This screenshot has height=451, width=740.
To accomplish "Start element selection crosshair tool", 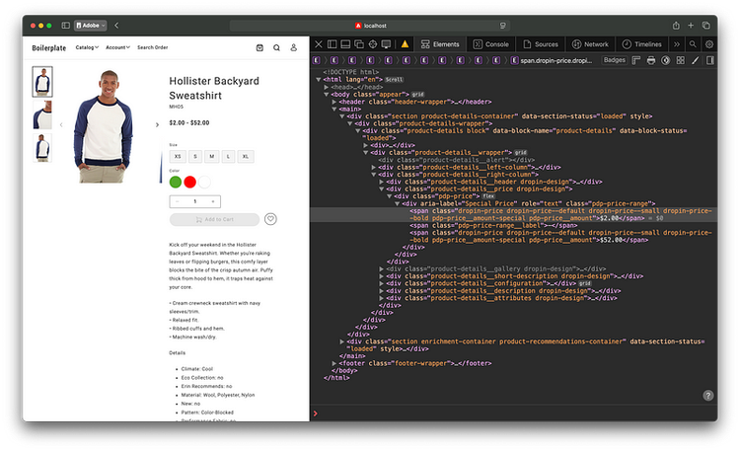I will tap(373, 44).
